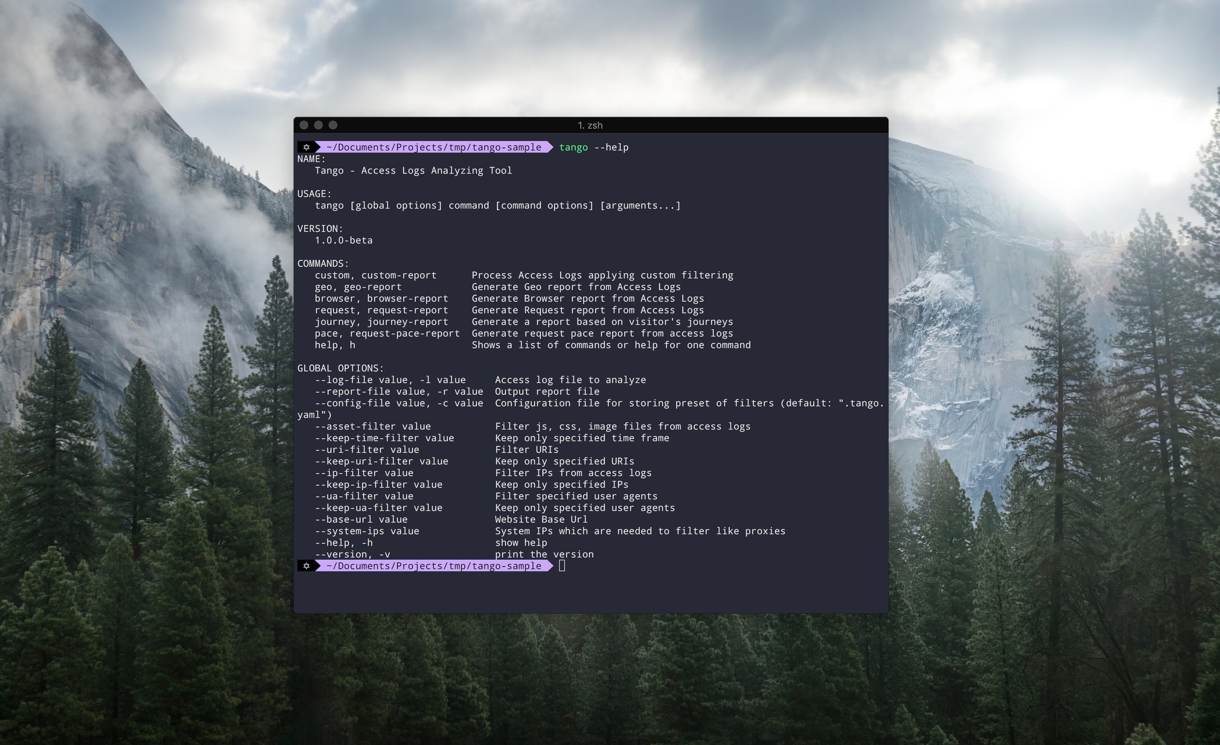Click the green "tango" command text
Viewport: 1220px width, 745px height.
573,147
